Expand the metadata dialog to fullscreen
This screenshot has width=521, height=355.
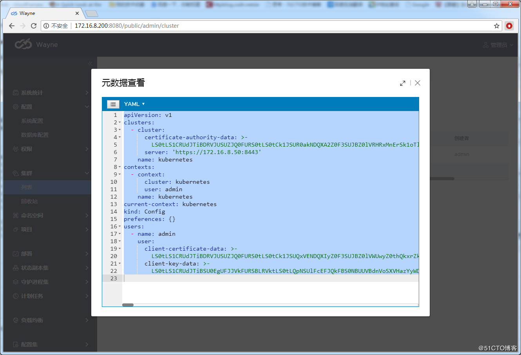[x=403, y=83]
